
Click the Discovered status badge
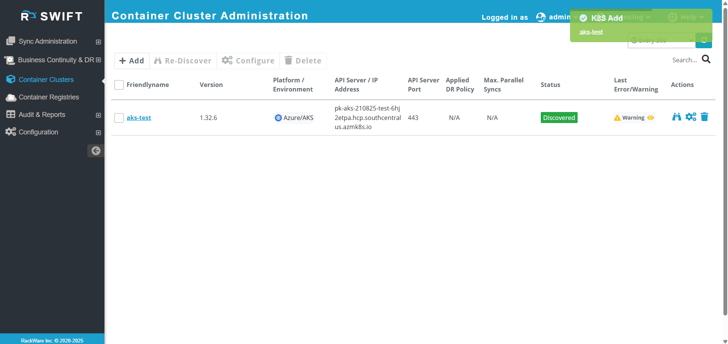click(x=559, y=118)
